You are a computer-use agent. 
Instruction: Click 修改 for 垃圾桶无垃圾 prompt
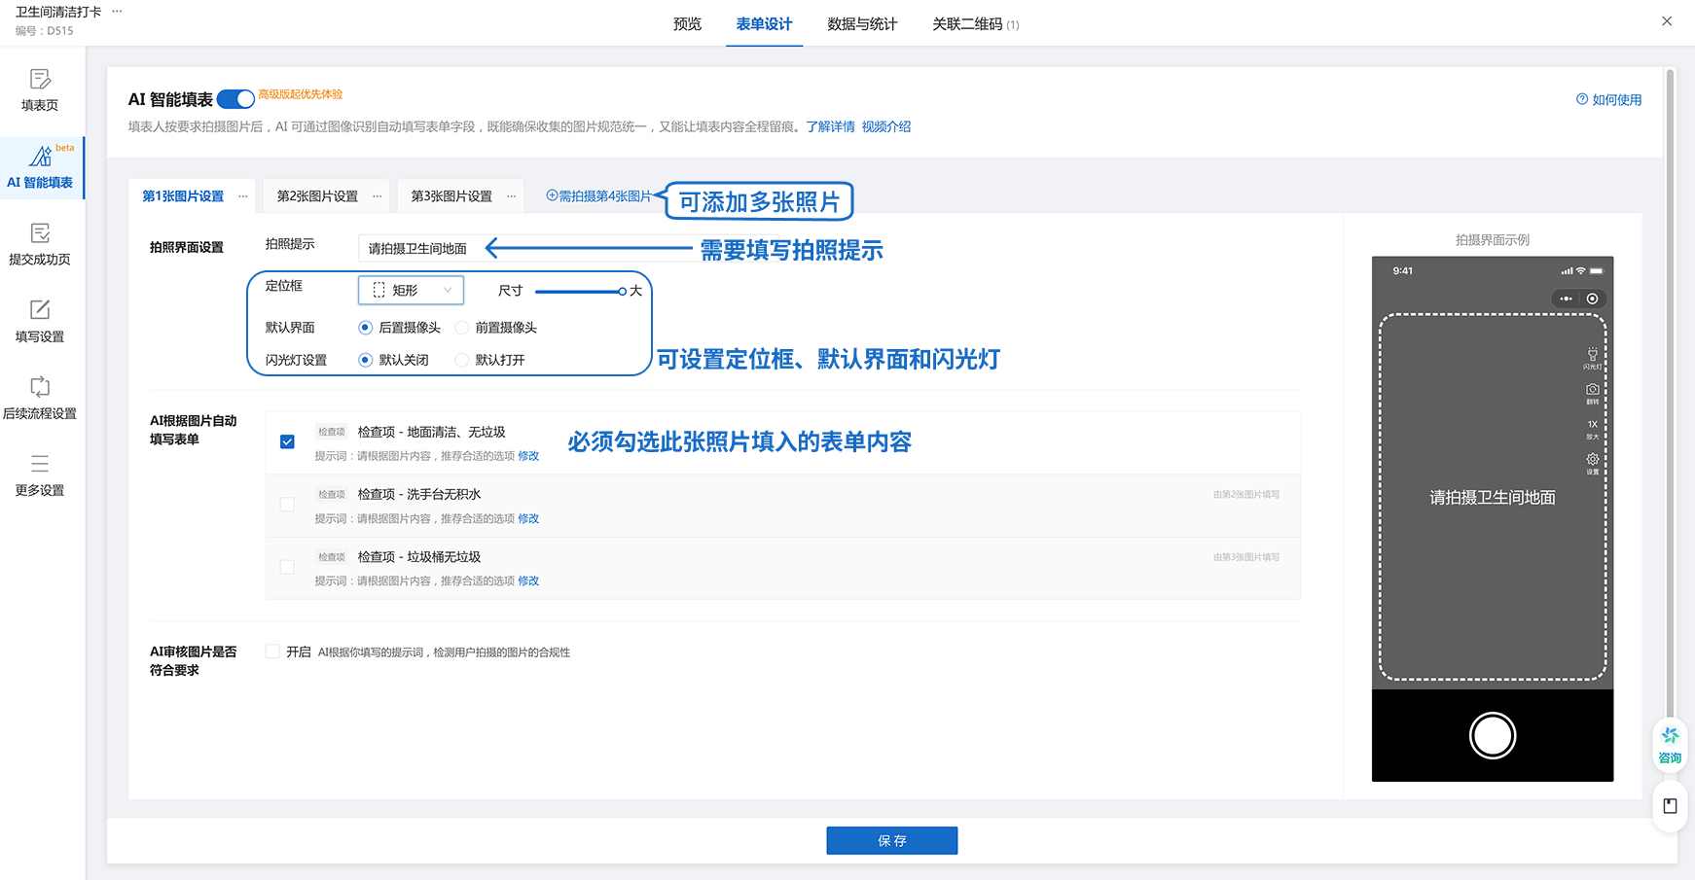pyautogui.click(x=528, y=581)
